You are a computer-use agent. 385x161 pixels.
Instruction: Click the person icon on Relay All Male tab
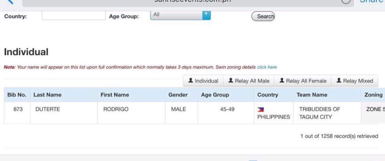[231, 80]
